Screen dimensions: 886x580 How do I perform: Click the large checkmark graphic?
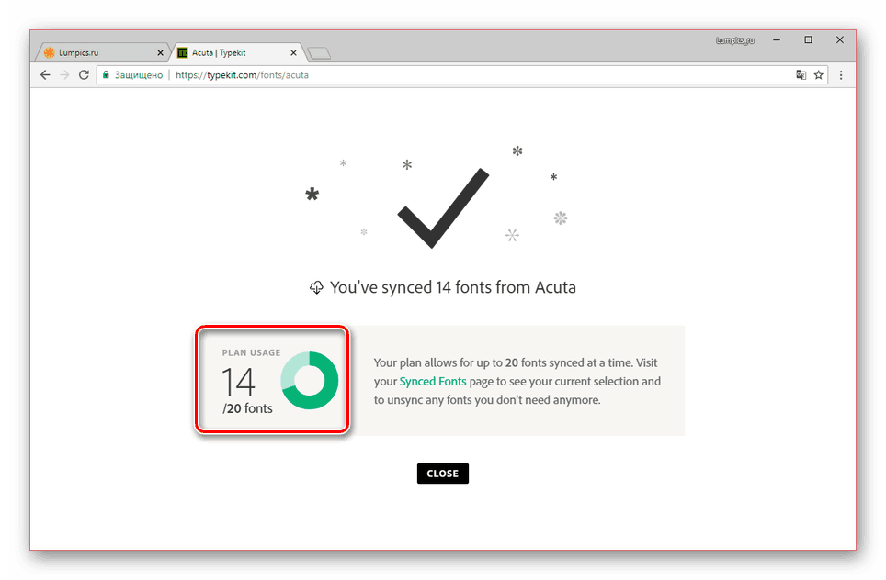pyautogui.click(x=443, y=207)
